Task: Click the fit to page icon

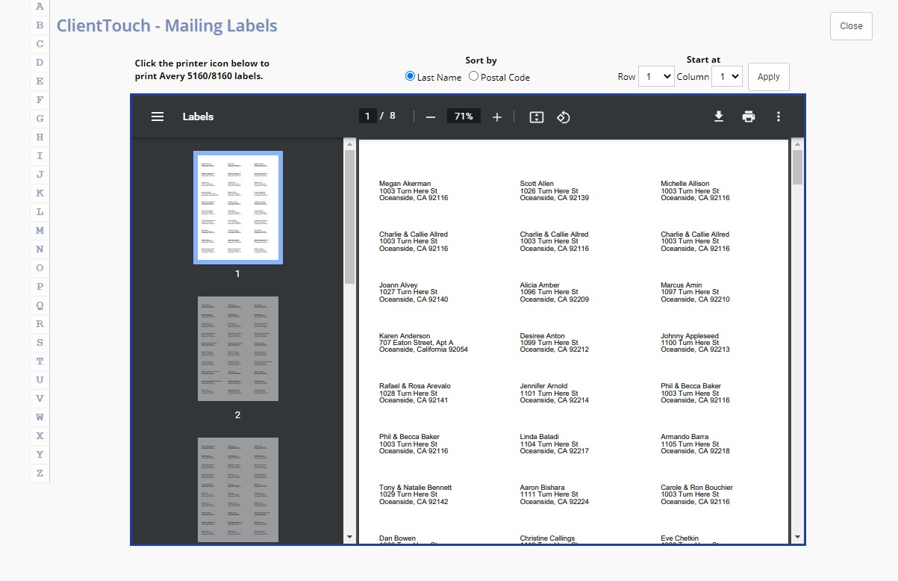Action: (x=536, y=116)
